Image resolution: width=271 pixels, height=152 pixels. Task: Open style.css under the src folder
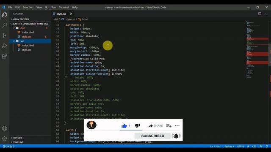click(x=26, y=50)
